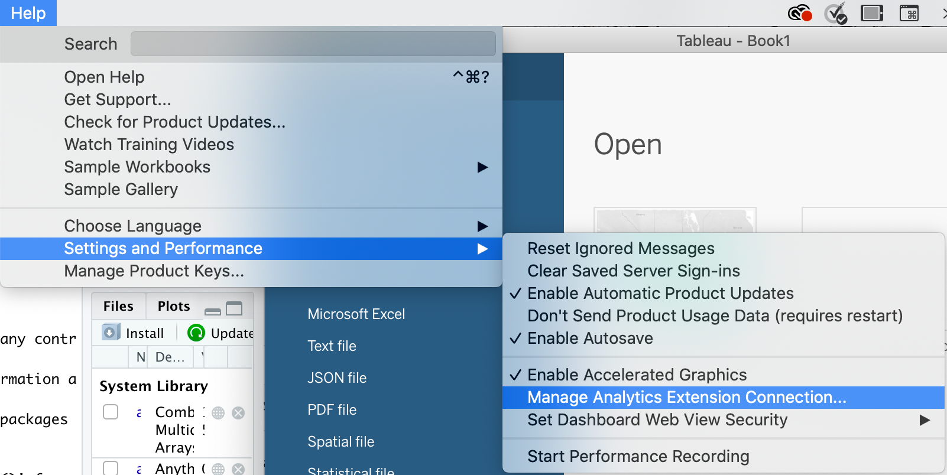947x475 pixels.
Task: Open the checkmark status menu bar icon
Action: click(836, 12)
